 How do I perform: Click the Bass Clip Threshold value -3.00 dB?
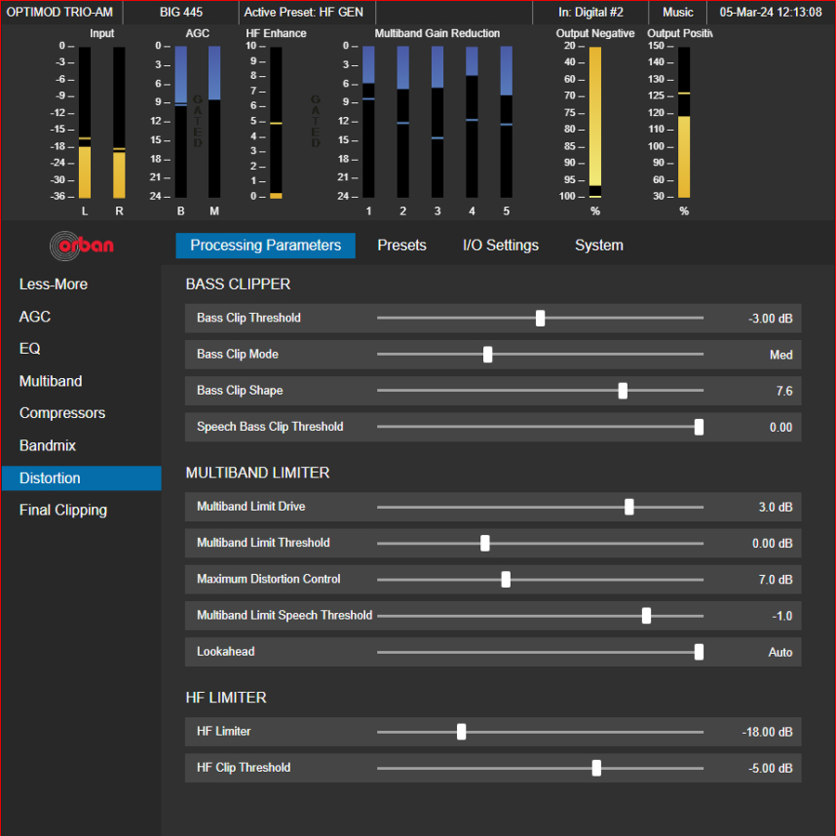(x=770, y=319)
